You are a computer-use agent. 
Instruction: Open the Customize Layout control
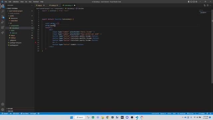point(196,2)
